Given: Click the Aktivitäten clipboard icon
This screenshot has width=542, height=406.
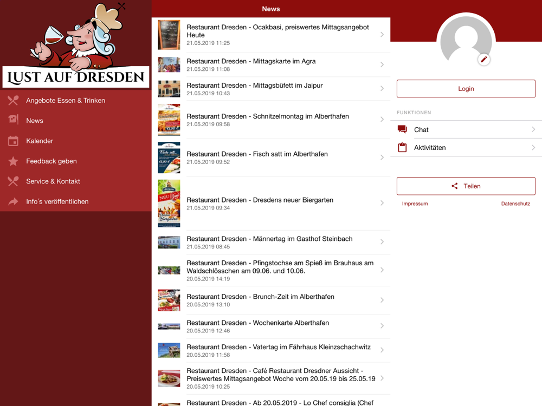Looking at the screenshot, I should tap(402, 147).
